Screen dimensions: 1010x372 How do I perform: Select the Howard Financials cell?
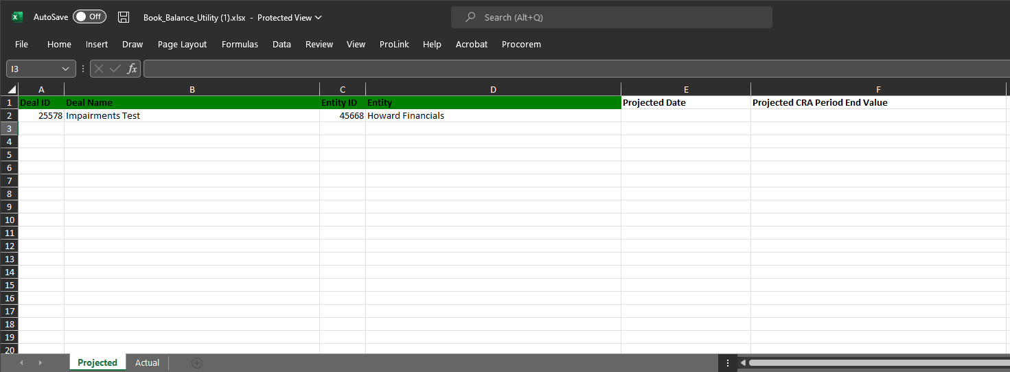(x=493, y=115)
